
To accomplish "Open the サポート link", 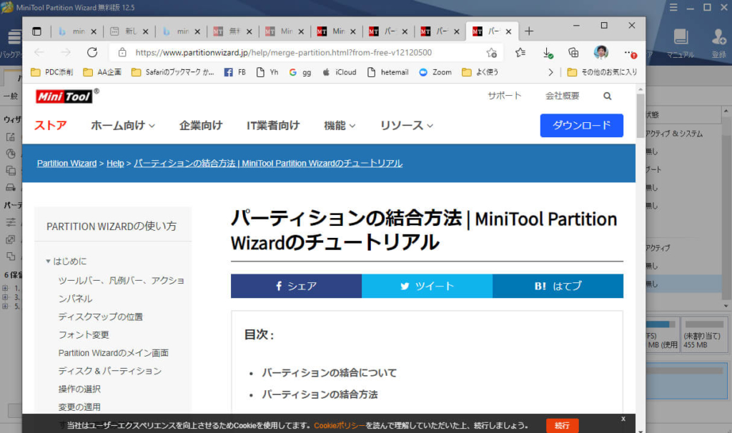I will 505,96.
